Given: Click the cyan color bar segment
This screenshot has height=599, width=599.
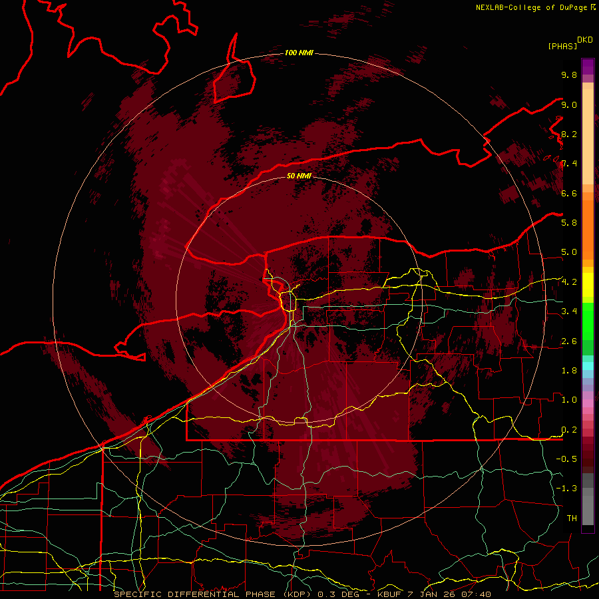Looking at the screenshot, I should 588,366.
